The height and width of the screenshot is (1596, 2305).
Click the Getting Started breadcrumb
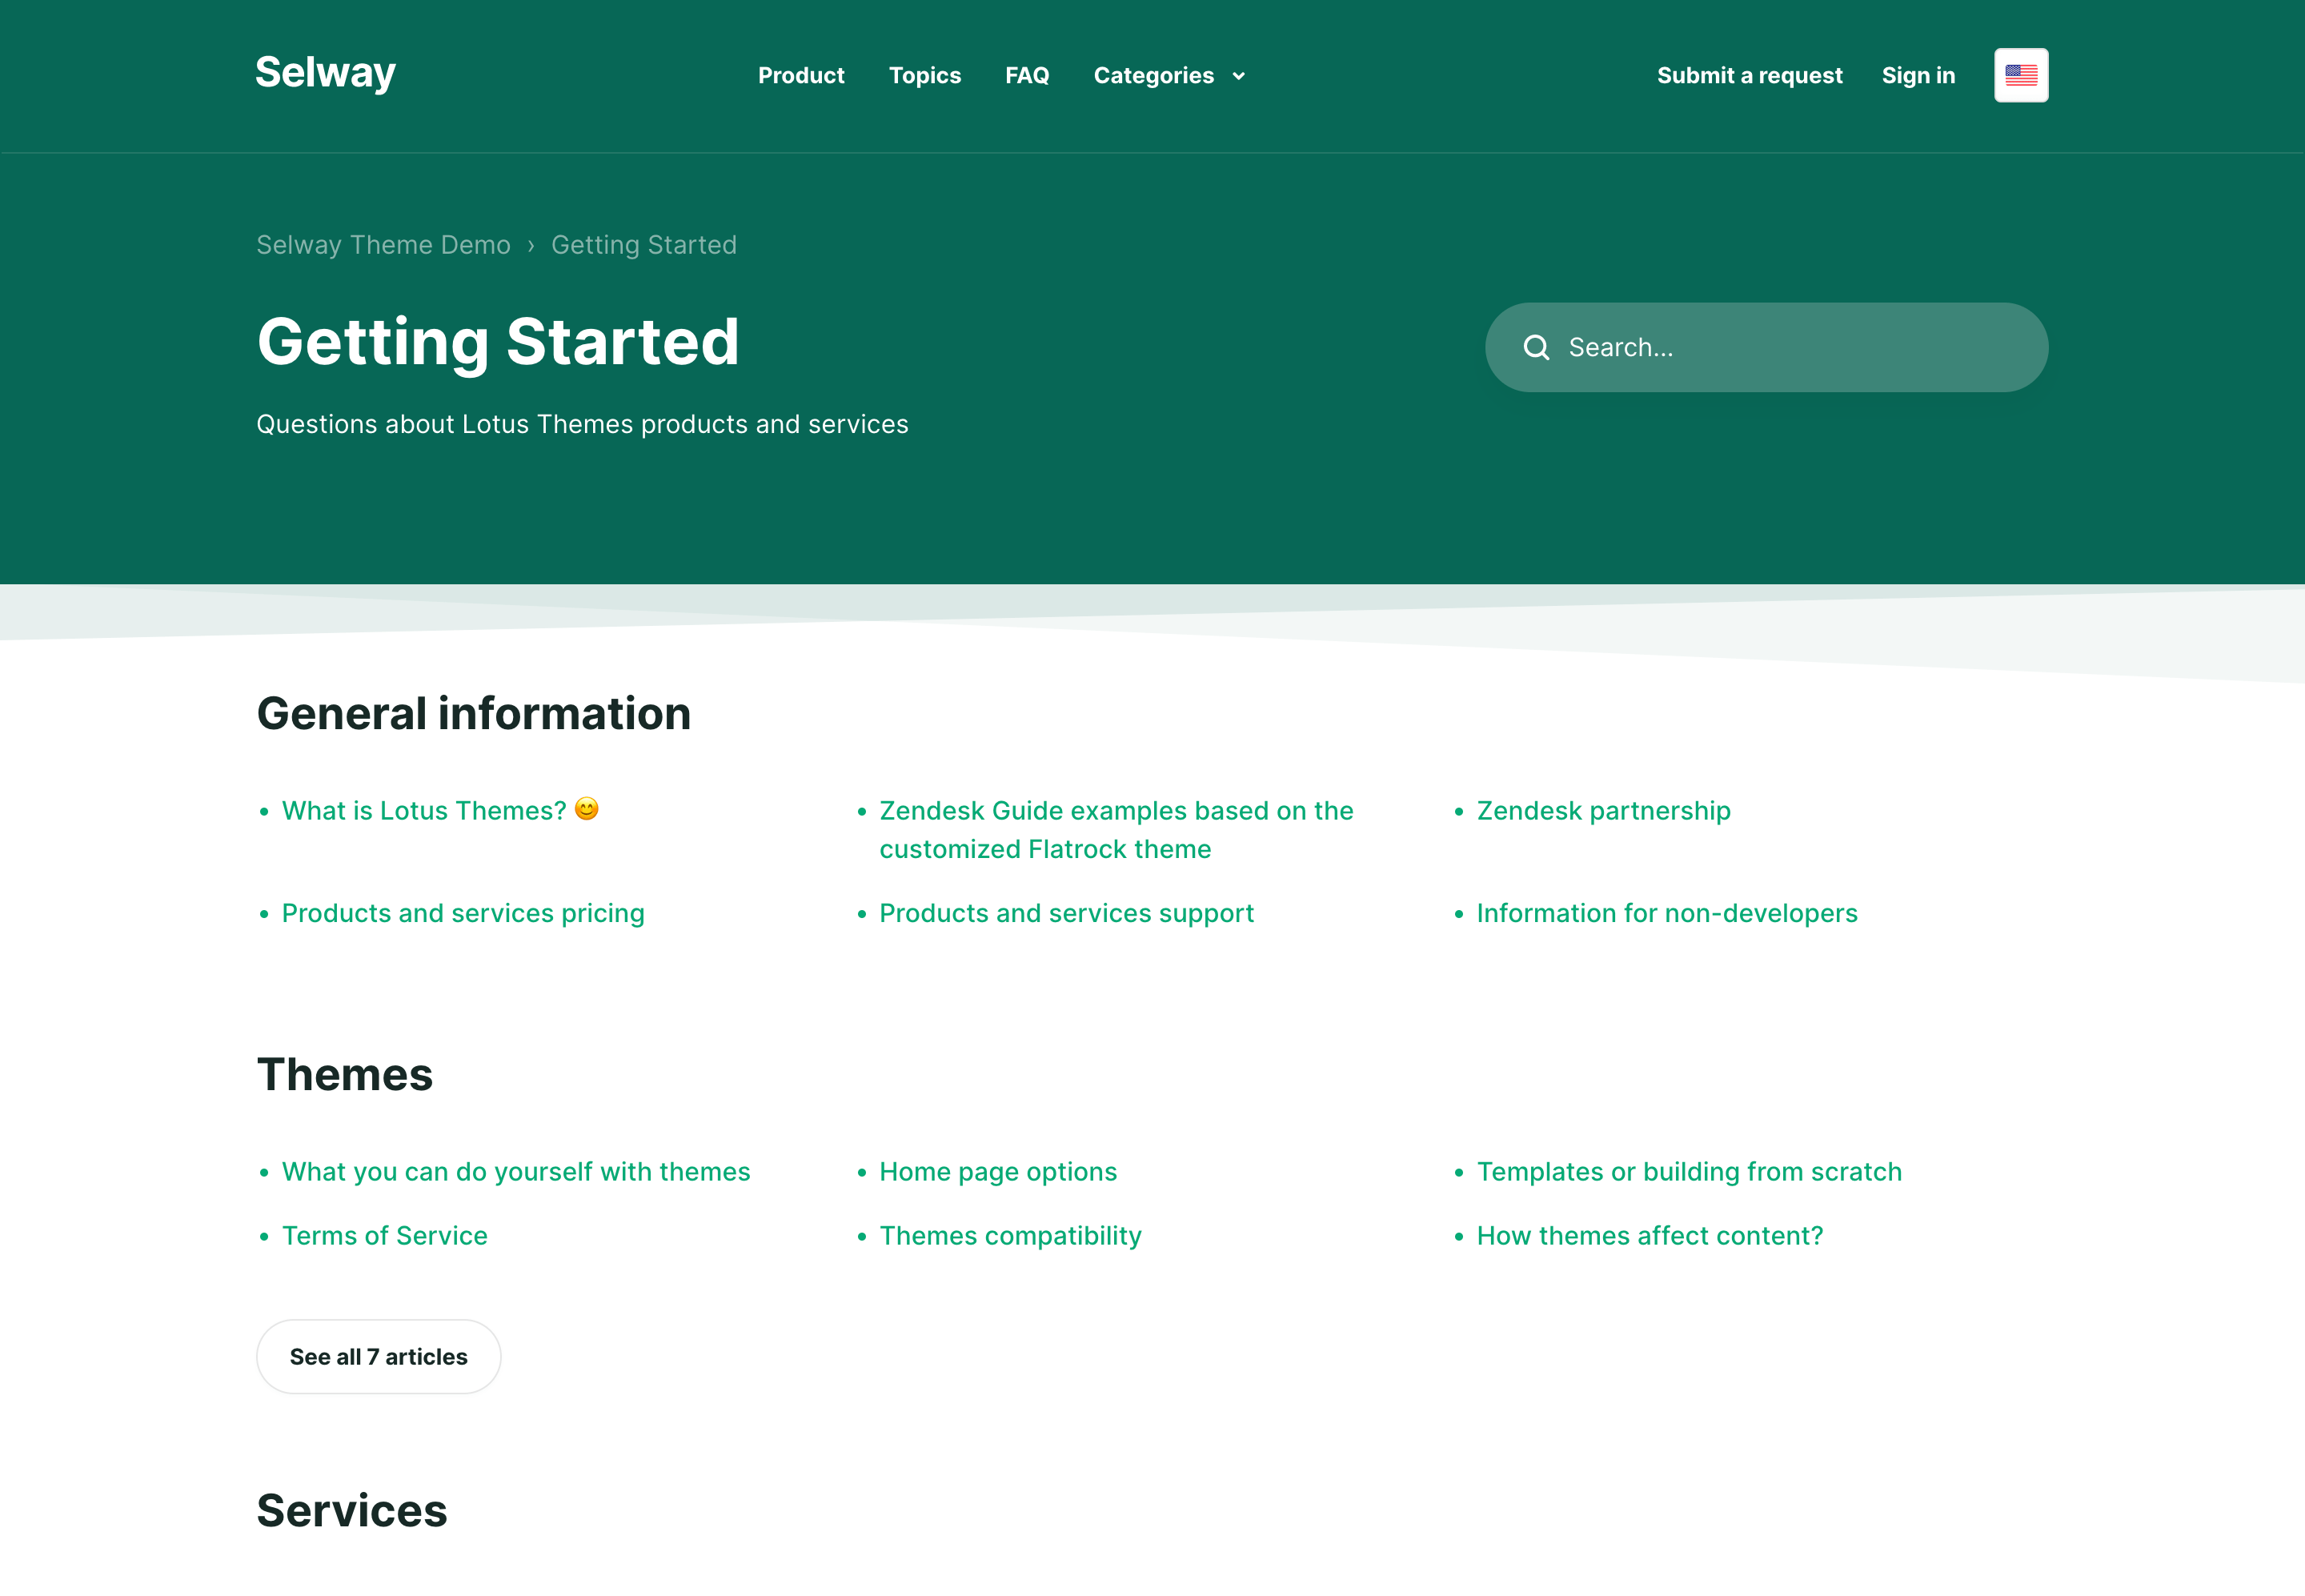(x=644, y=245)
